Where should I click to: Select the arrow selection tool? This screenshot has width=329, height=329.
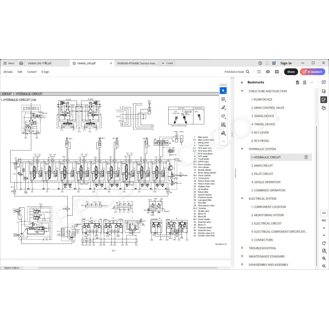click(223, 91)
